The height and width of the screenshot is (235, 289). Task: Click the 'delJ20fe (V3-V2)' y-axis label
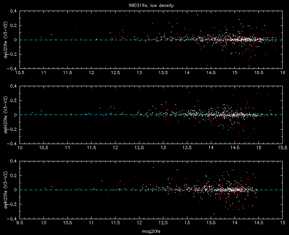point(6,40)
